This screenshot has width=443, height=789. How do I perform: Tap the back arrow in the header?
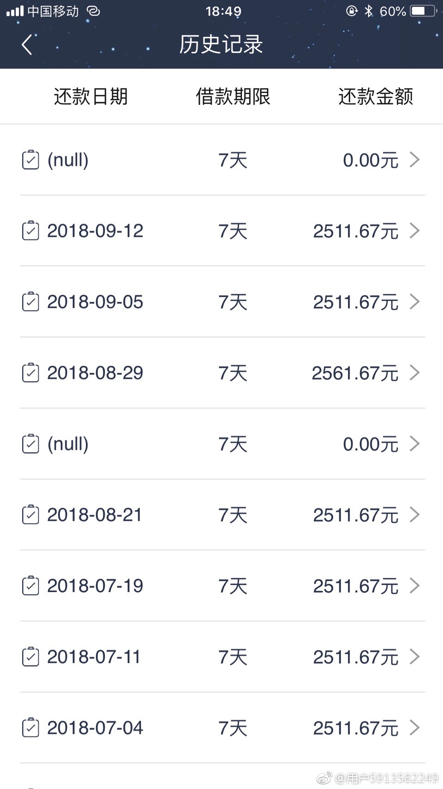[27, 45]
